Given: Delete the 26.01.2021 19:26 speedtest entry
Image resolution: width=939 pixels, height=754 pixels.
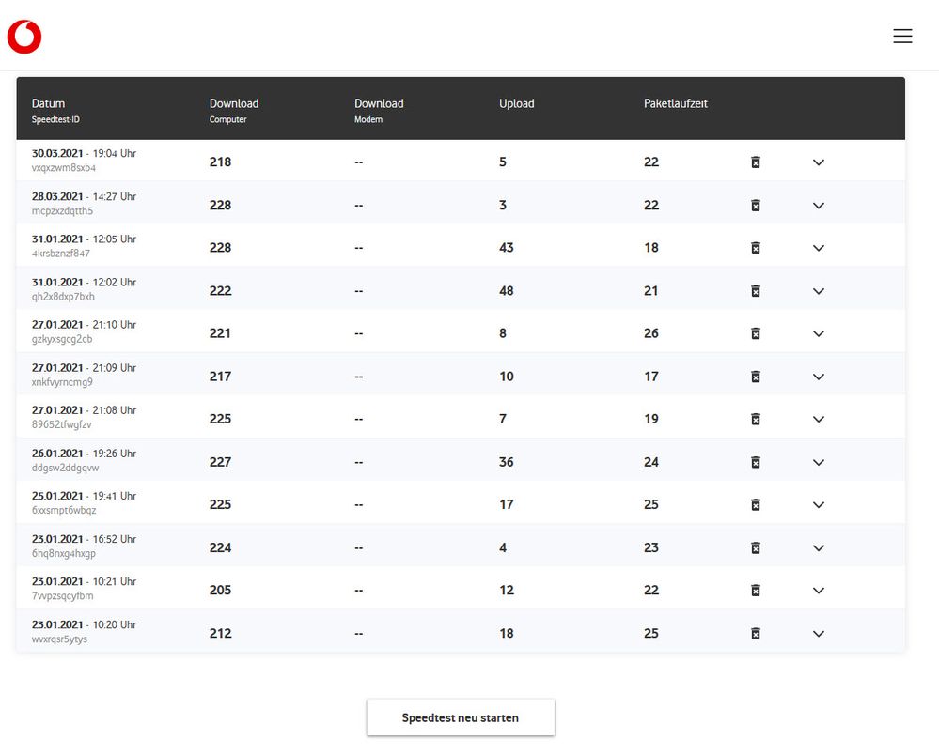Looking at the screenshot, I should click(x=756, y=462).
